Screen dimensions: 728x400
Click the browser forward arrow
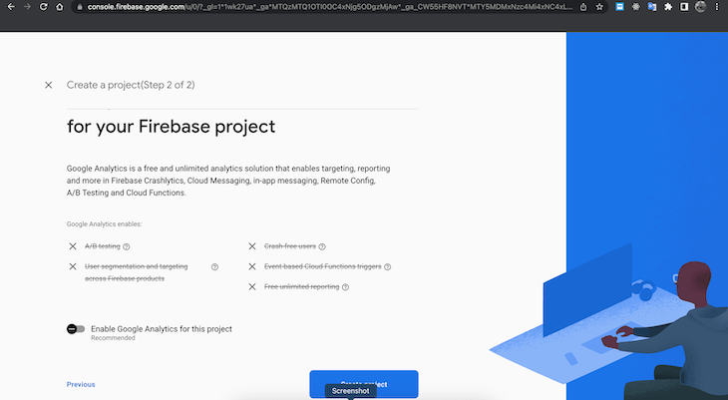(26, 7)
